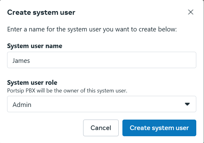Expand the Admin role selector
The image size is (204, 143).
101,104
